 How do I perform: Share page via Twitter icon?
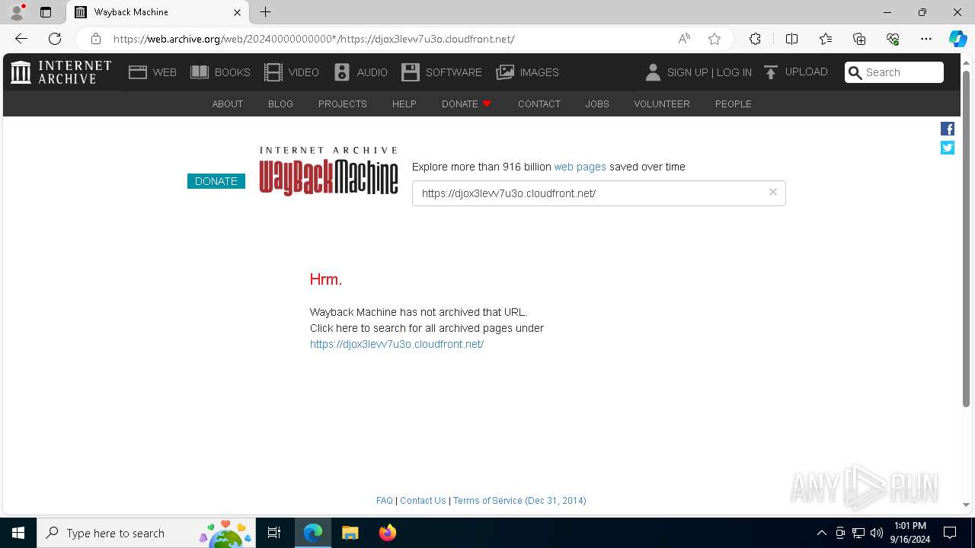point(948,148)
